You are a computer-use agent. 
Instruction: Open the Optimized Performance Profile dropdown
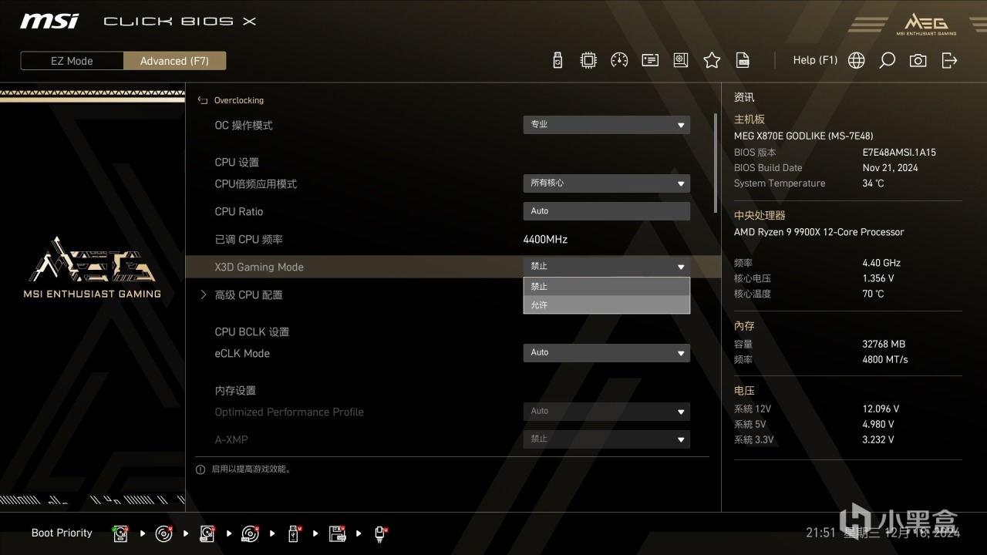pyautogui.click(x=606, y=412)
